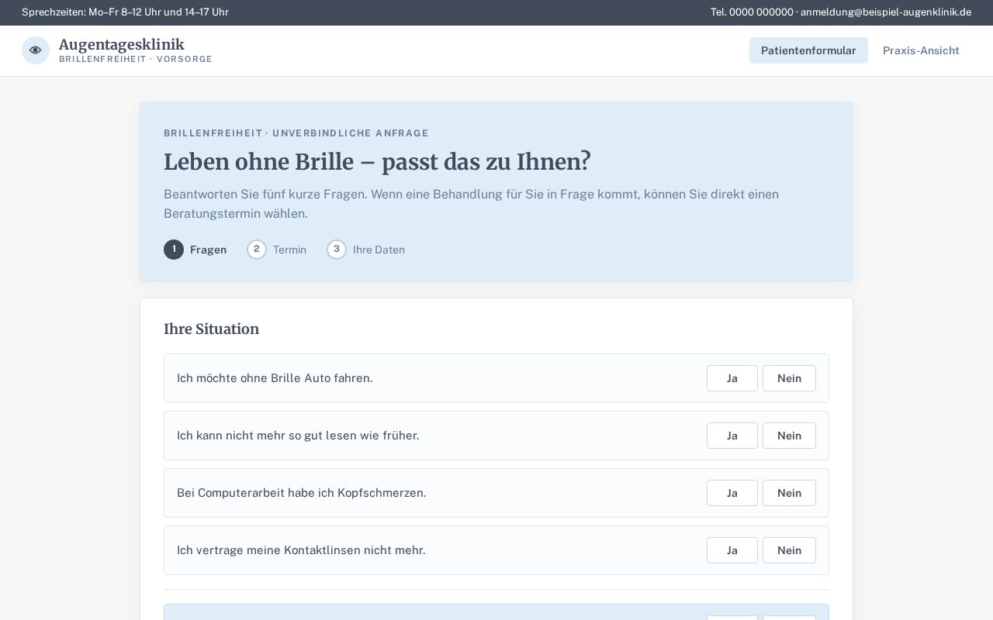
Task: Pick Ja for contact lens intolerance
Action: pyautogui.click(x=732, y=550)
